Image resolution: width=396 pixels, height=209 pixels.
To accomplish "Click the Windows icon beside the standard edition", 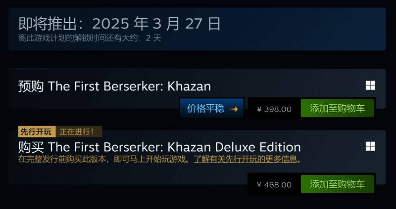I will point(370,85).
